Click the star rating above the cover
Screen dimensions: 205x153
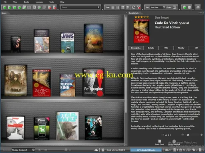pos(142,17)
